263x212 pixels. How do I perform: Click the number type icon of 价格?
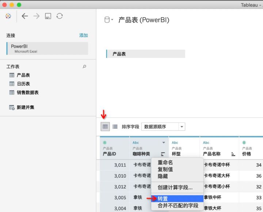pyautogui.click(x=244, y=142)
